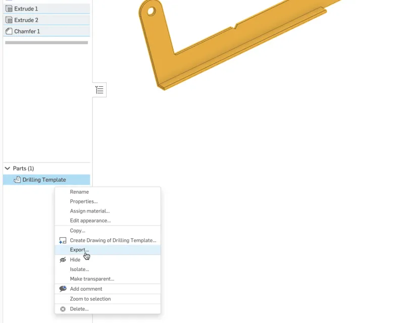The image size is (404, 323).
Task: Select the Chamfer 1 feature icon
Action: coord(9,31)
